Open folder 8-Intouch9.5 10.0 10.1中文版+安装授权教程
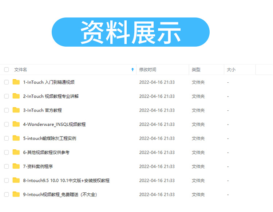Screen dimensions: 273x212 (x=66, y=180)
